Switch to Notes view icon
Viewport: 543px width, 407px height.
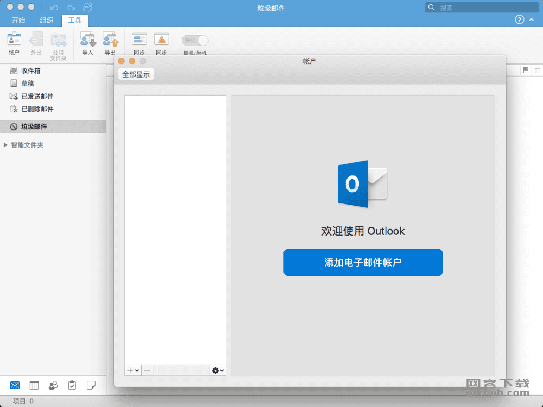91,385
